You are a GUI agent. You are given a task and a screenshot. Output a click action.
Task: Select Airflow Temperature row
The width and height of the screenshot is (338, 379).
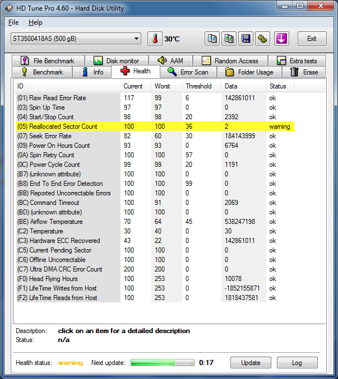pyautogui.click(x=155, y=222)
